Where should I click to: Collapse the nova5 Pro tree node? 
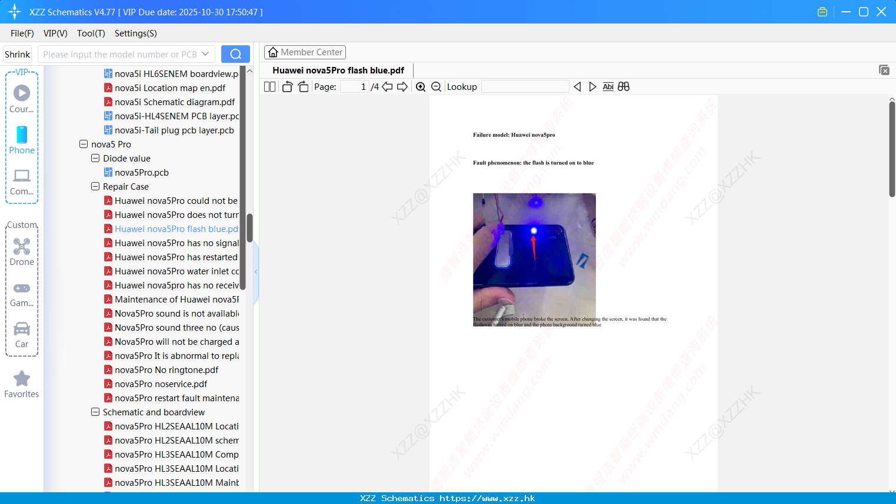click(84, 144)
